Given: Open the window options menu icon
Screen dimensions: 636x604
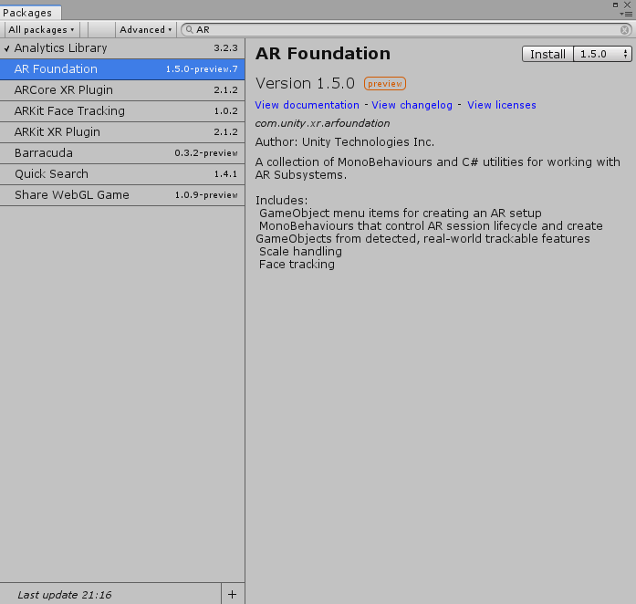Looking at the screenshot, I should [x=627, y=15].
